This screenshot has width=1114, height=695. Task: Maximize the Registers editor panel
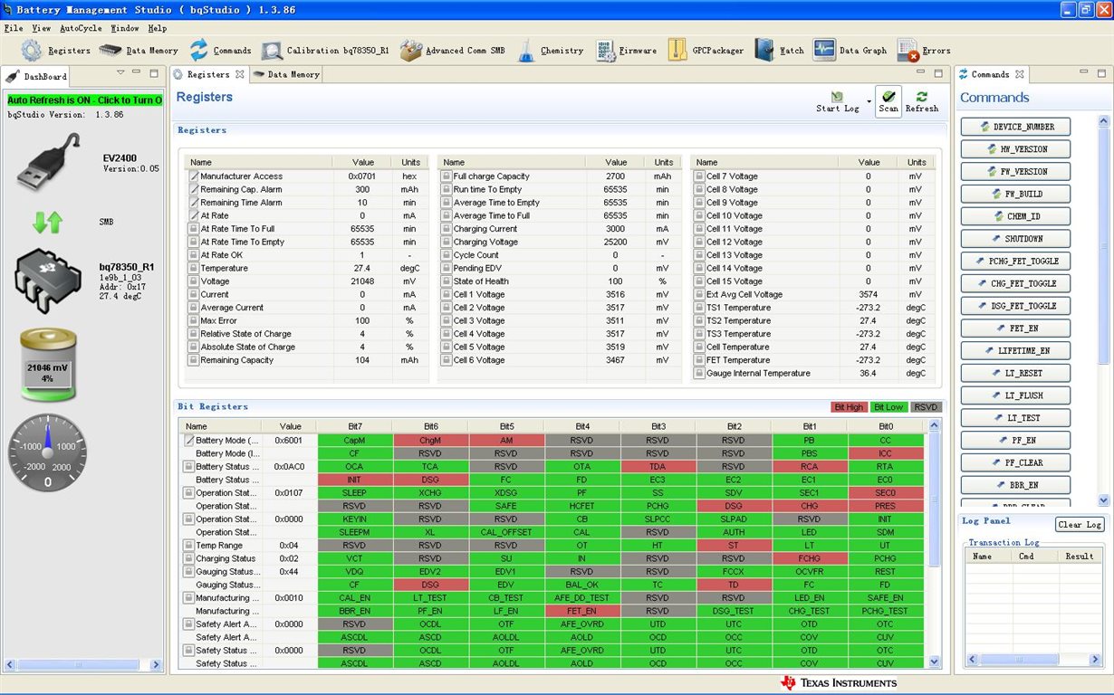click(x=939, y=72)
